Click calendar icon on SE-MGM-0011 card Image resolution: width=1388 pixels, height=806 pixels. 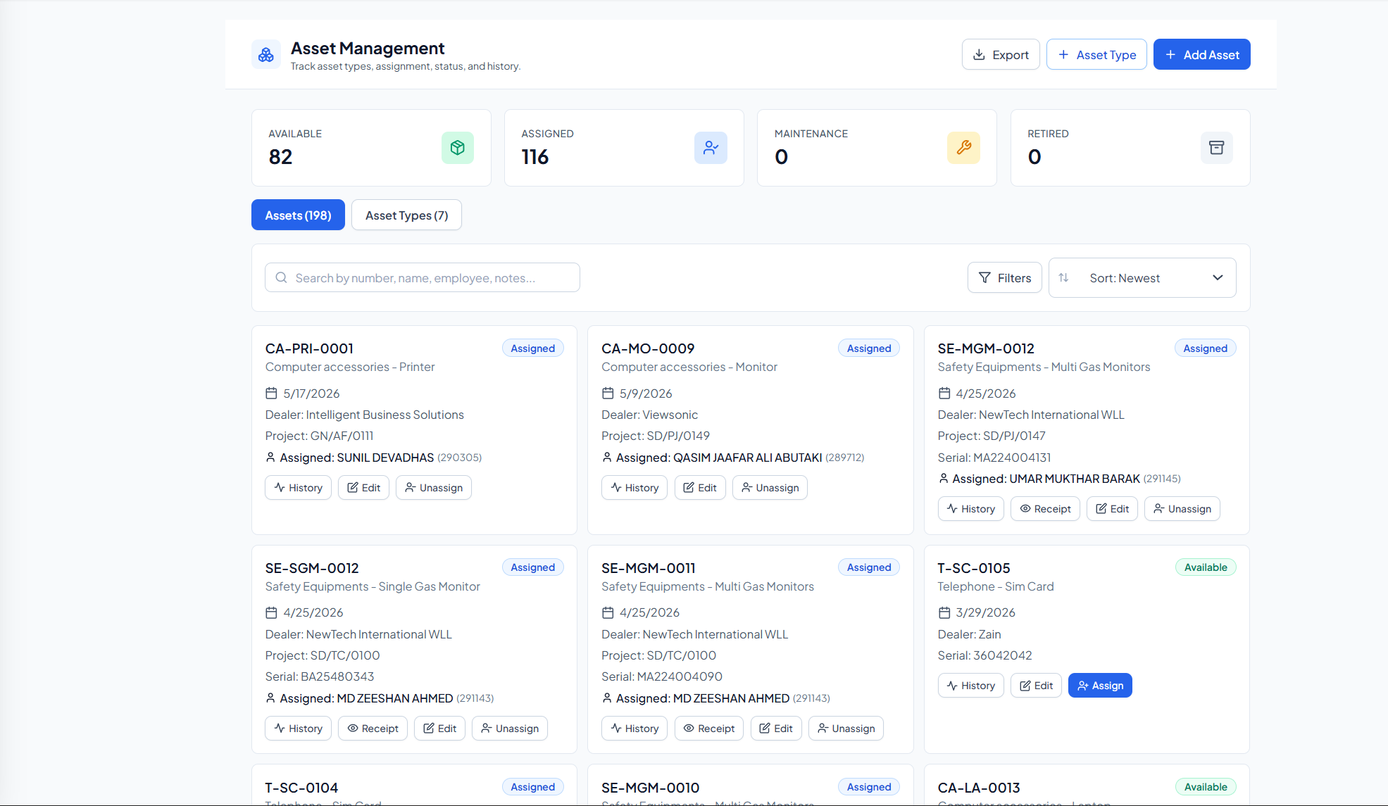click(608, 612)
